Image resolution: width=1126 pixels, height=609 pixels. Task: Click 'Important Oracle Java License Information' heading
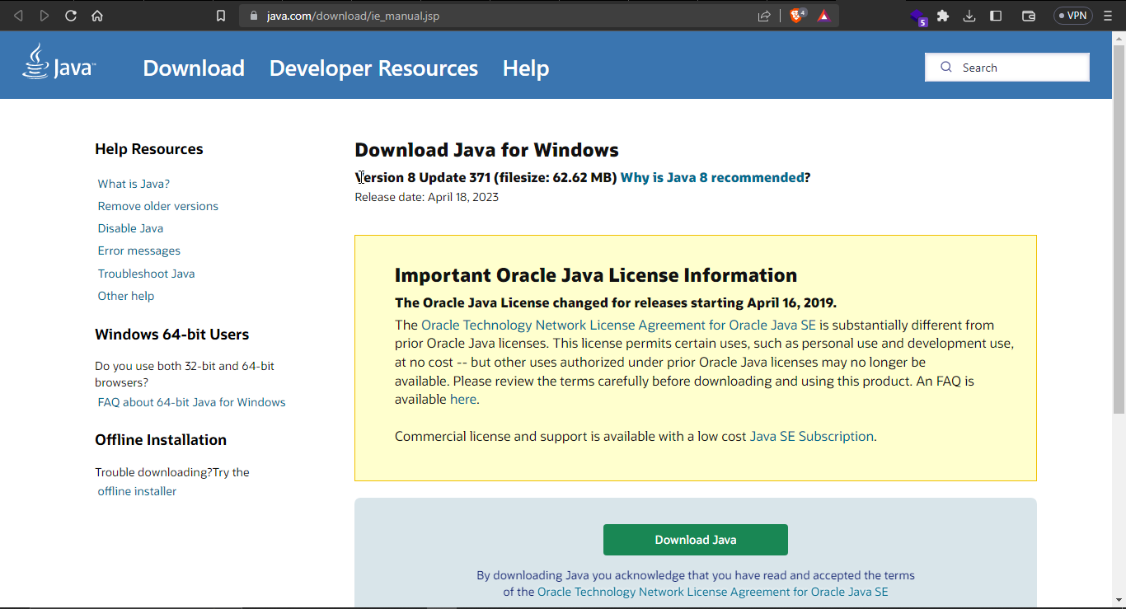point(596,275)
